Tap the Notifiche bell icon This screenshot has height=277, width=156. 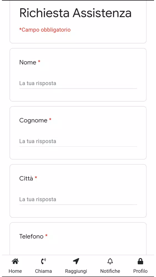[x=110, y=261]
